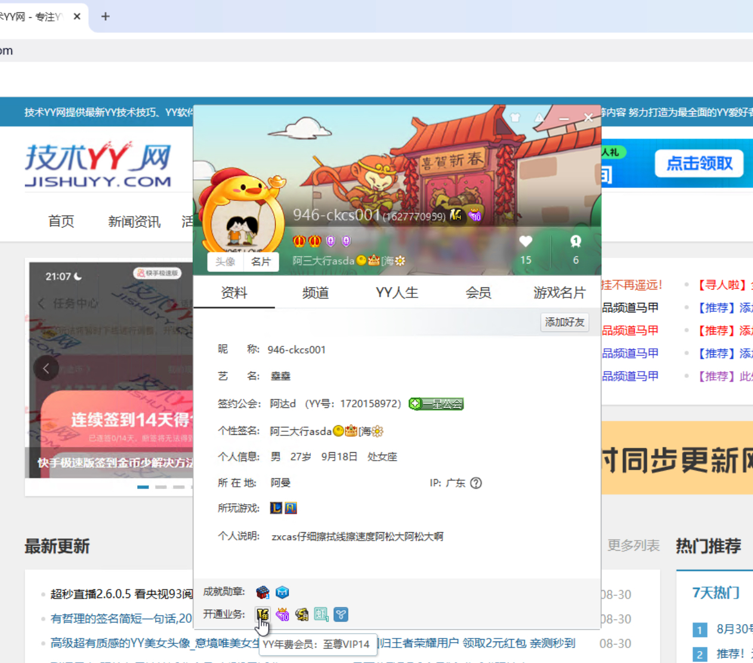
Task: Click the nickname value 946-ckcs001
Action: (x=297, y=350)
